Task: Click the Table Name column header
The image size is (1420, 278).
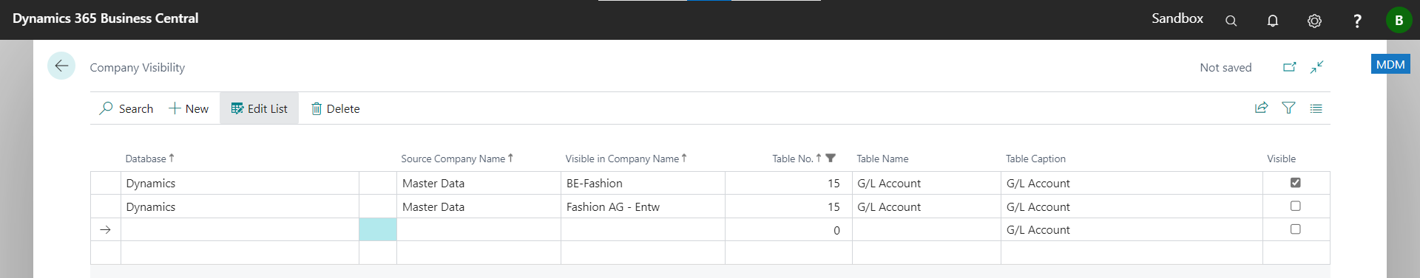Action: pyautogui.click(x=882, y=159)
